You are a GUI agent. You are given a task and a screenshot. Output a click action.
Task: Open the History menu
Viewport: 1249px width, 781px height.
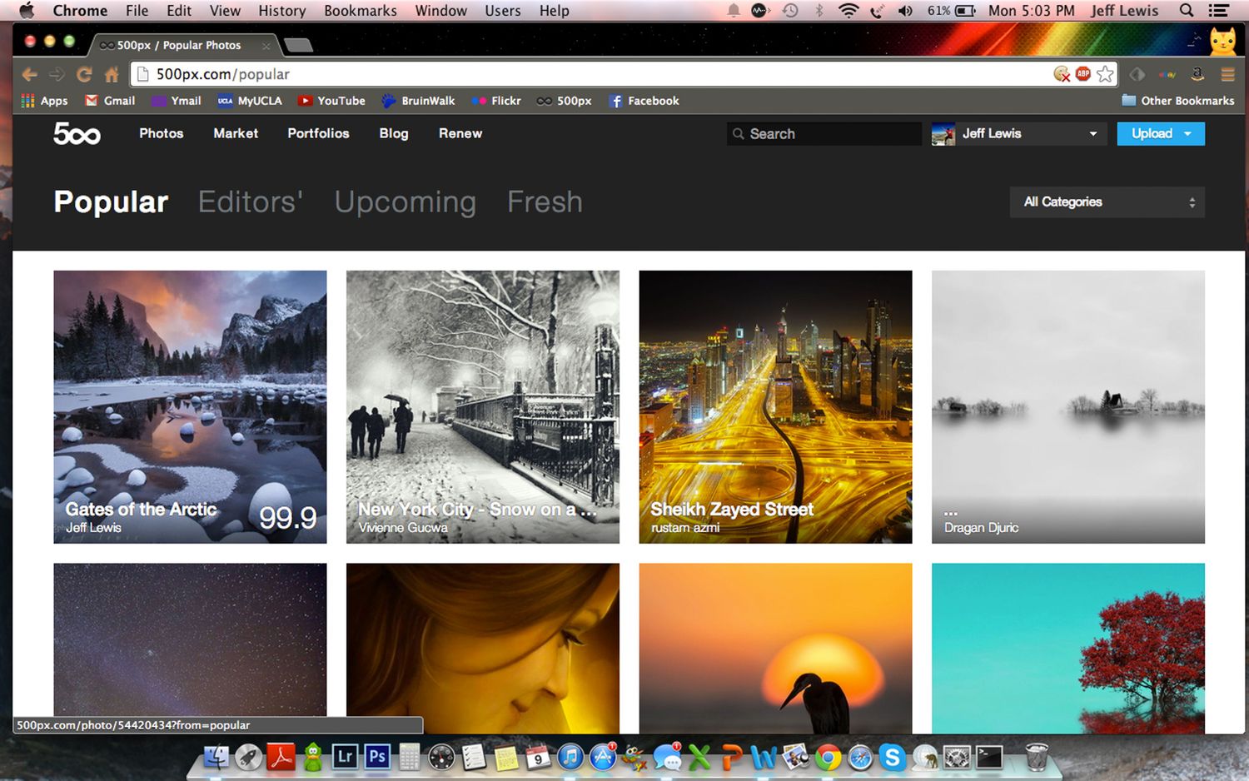(281, 10)
